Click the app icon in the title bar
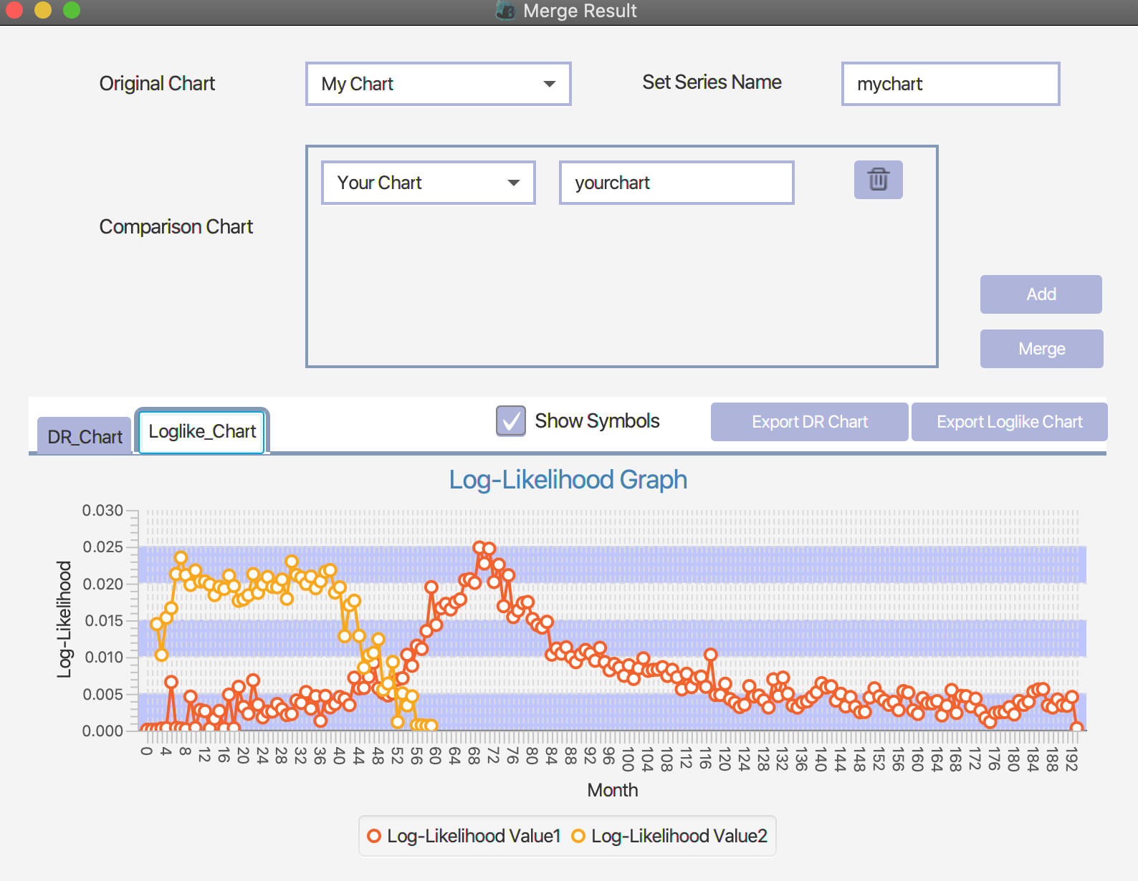The width and height of the screenshot is (1138, 881). click(x=506, y=11)
